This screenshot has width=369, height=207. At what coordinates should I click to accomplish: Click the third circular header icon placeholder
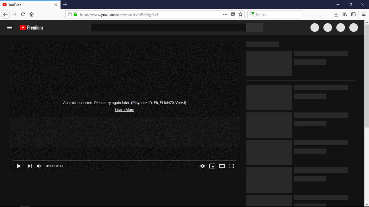pyautogui.click(x=340, y=27)
